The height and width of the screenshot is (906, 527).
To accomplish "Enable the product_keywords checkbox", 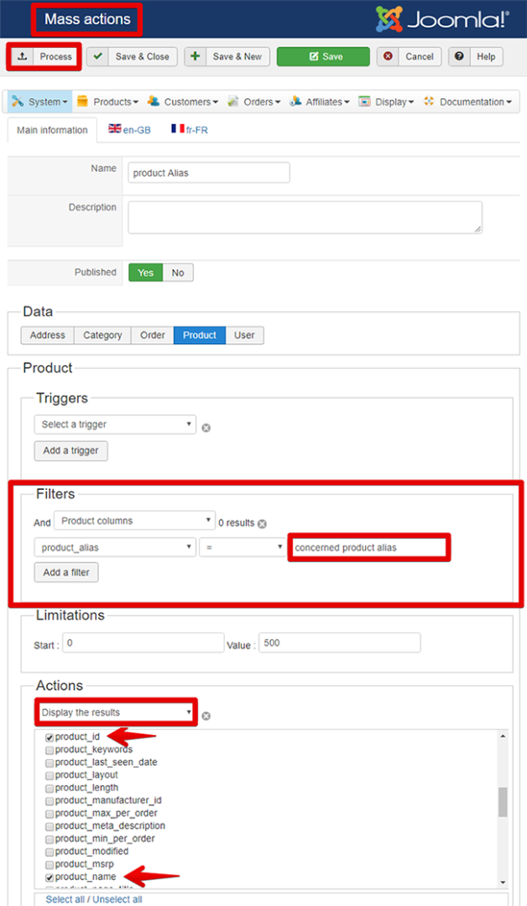I will point(50,750).
